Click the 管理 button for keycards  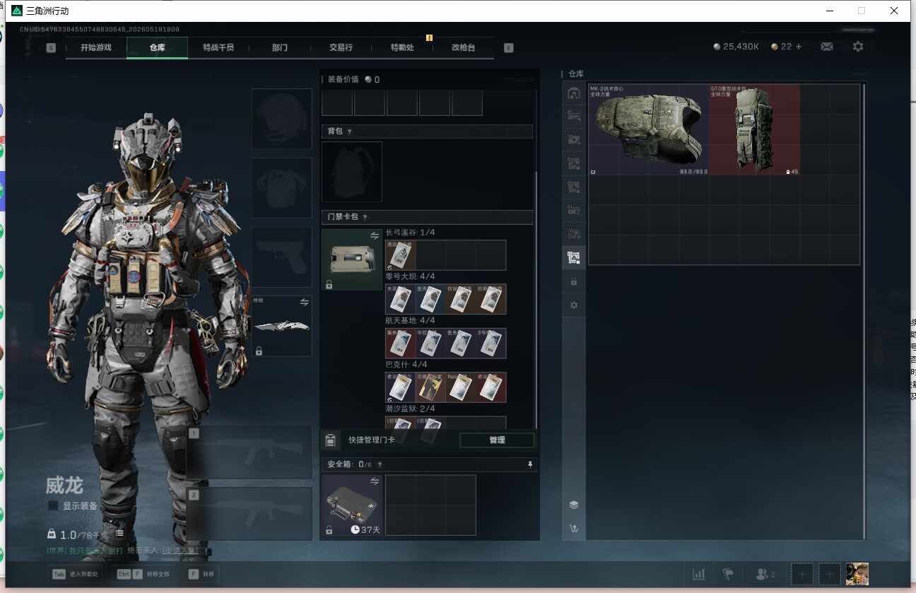[x=497, y=440]
